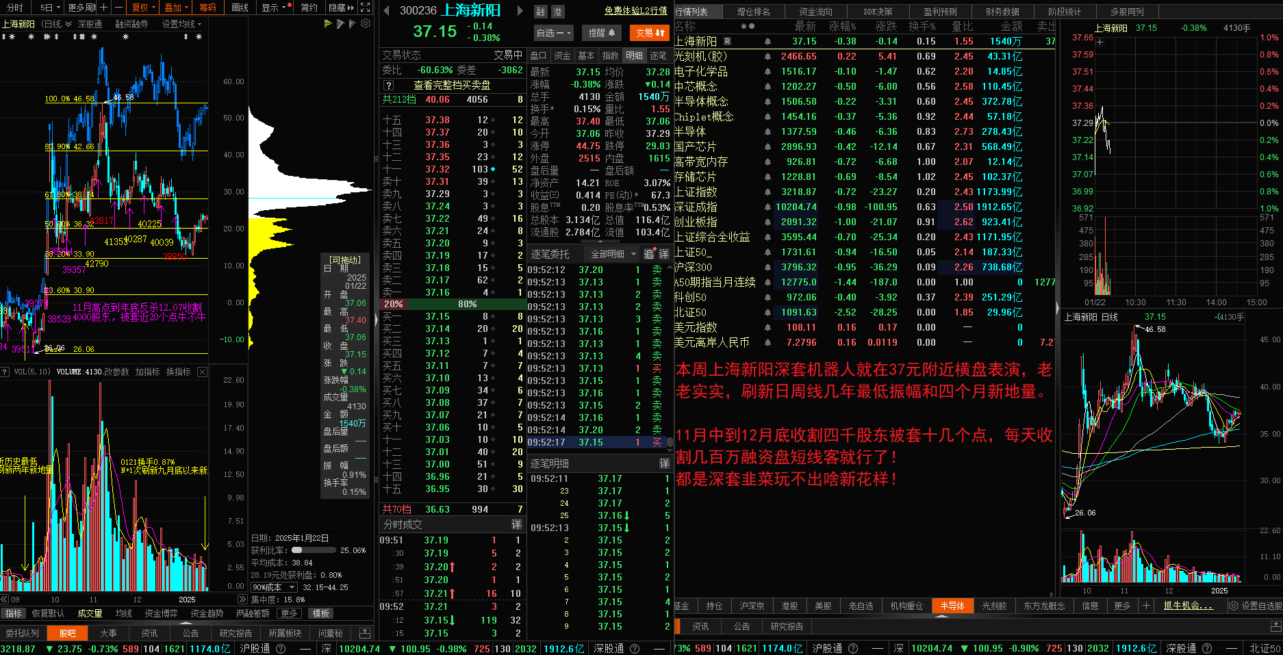Open 全部明细 filter dropdown

(x=613, y=254)
